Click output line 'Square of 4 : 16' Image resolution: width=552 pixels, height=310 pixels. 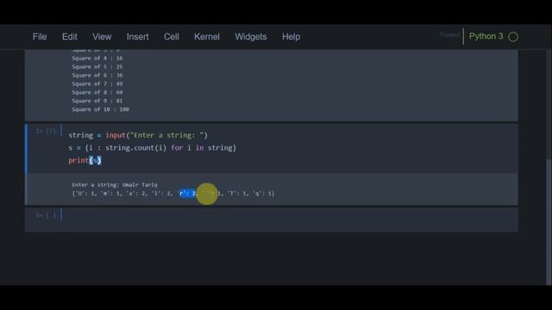pos(97,59)
